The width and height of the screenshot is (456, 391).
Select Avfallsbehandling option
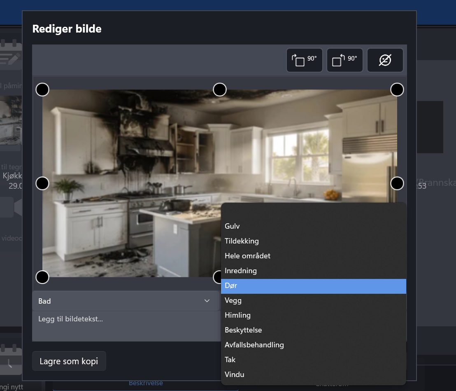pyautogui.click(x=314, y=345)
